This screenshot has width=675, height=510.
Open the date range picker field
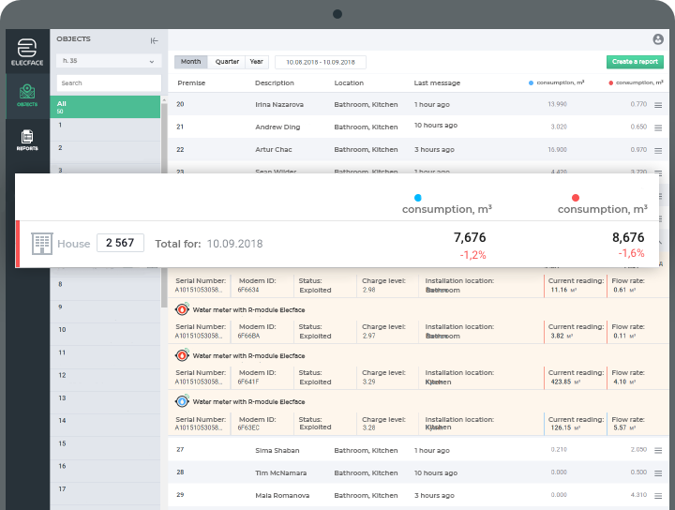click(321, 62)
